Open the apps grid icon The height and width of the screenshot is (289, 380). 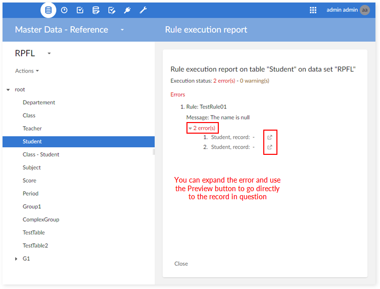[313, 10]
